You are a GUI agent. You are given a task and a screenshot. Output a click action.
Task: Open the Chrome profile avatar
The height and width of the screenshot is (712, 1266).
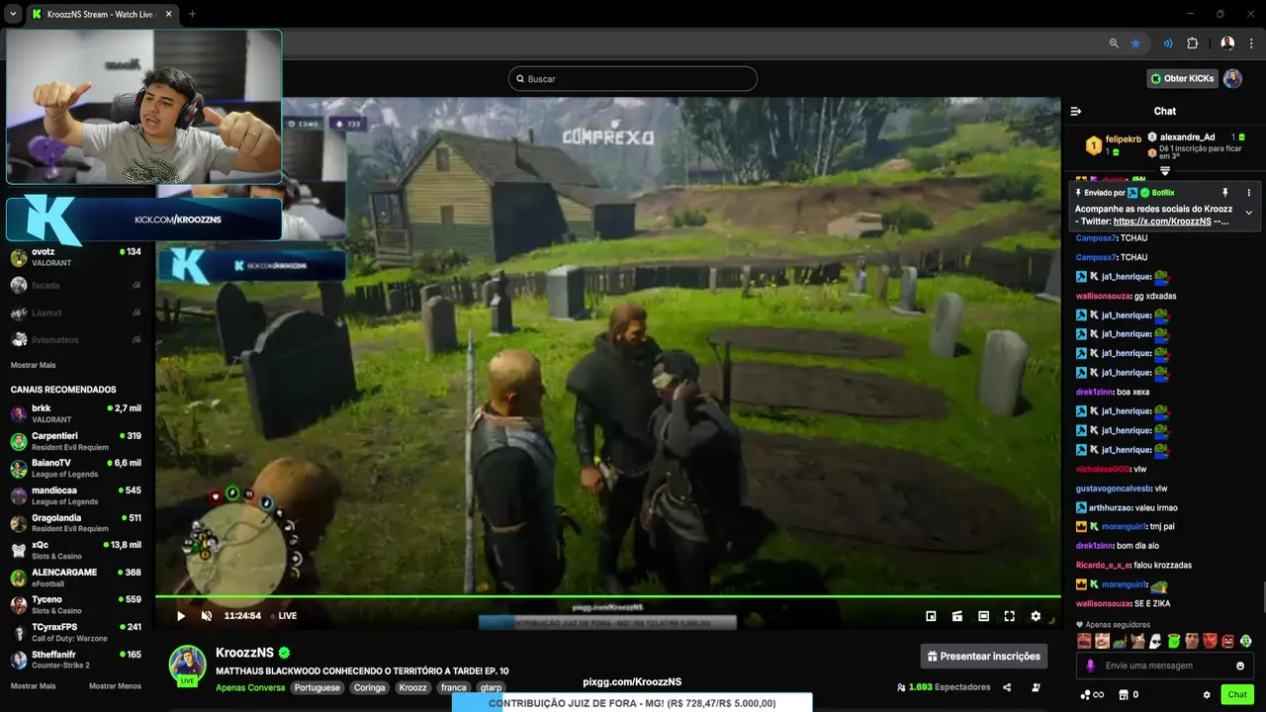pos(1227,44)
